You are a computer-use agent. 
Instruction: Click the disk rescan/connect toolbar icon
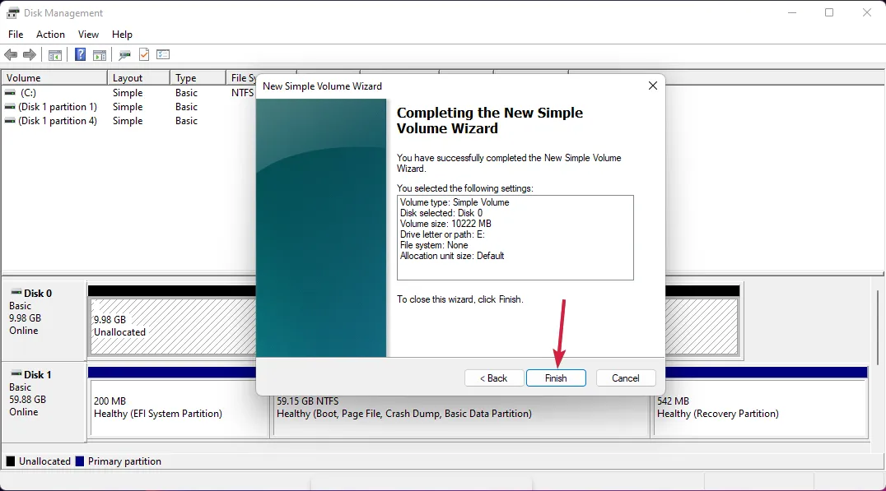pos(124,55)
